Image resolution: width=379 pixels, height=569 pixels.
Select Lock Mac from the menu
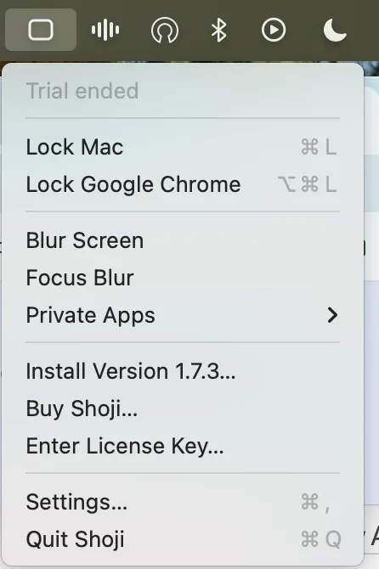point(183,147)
